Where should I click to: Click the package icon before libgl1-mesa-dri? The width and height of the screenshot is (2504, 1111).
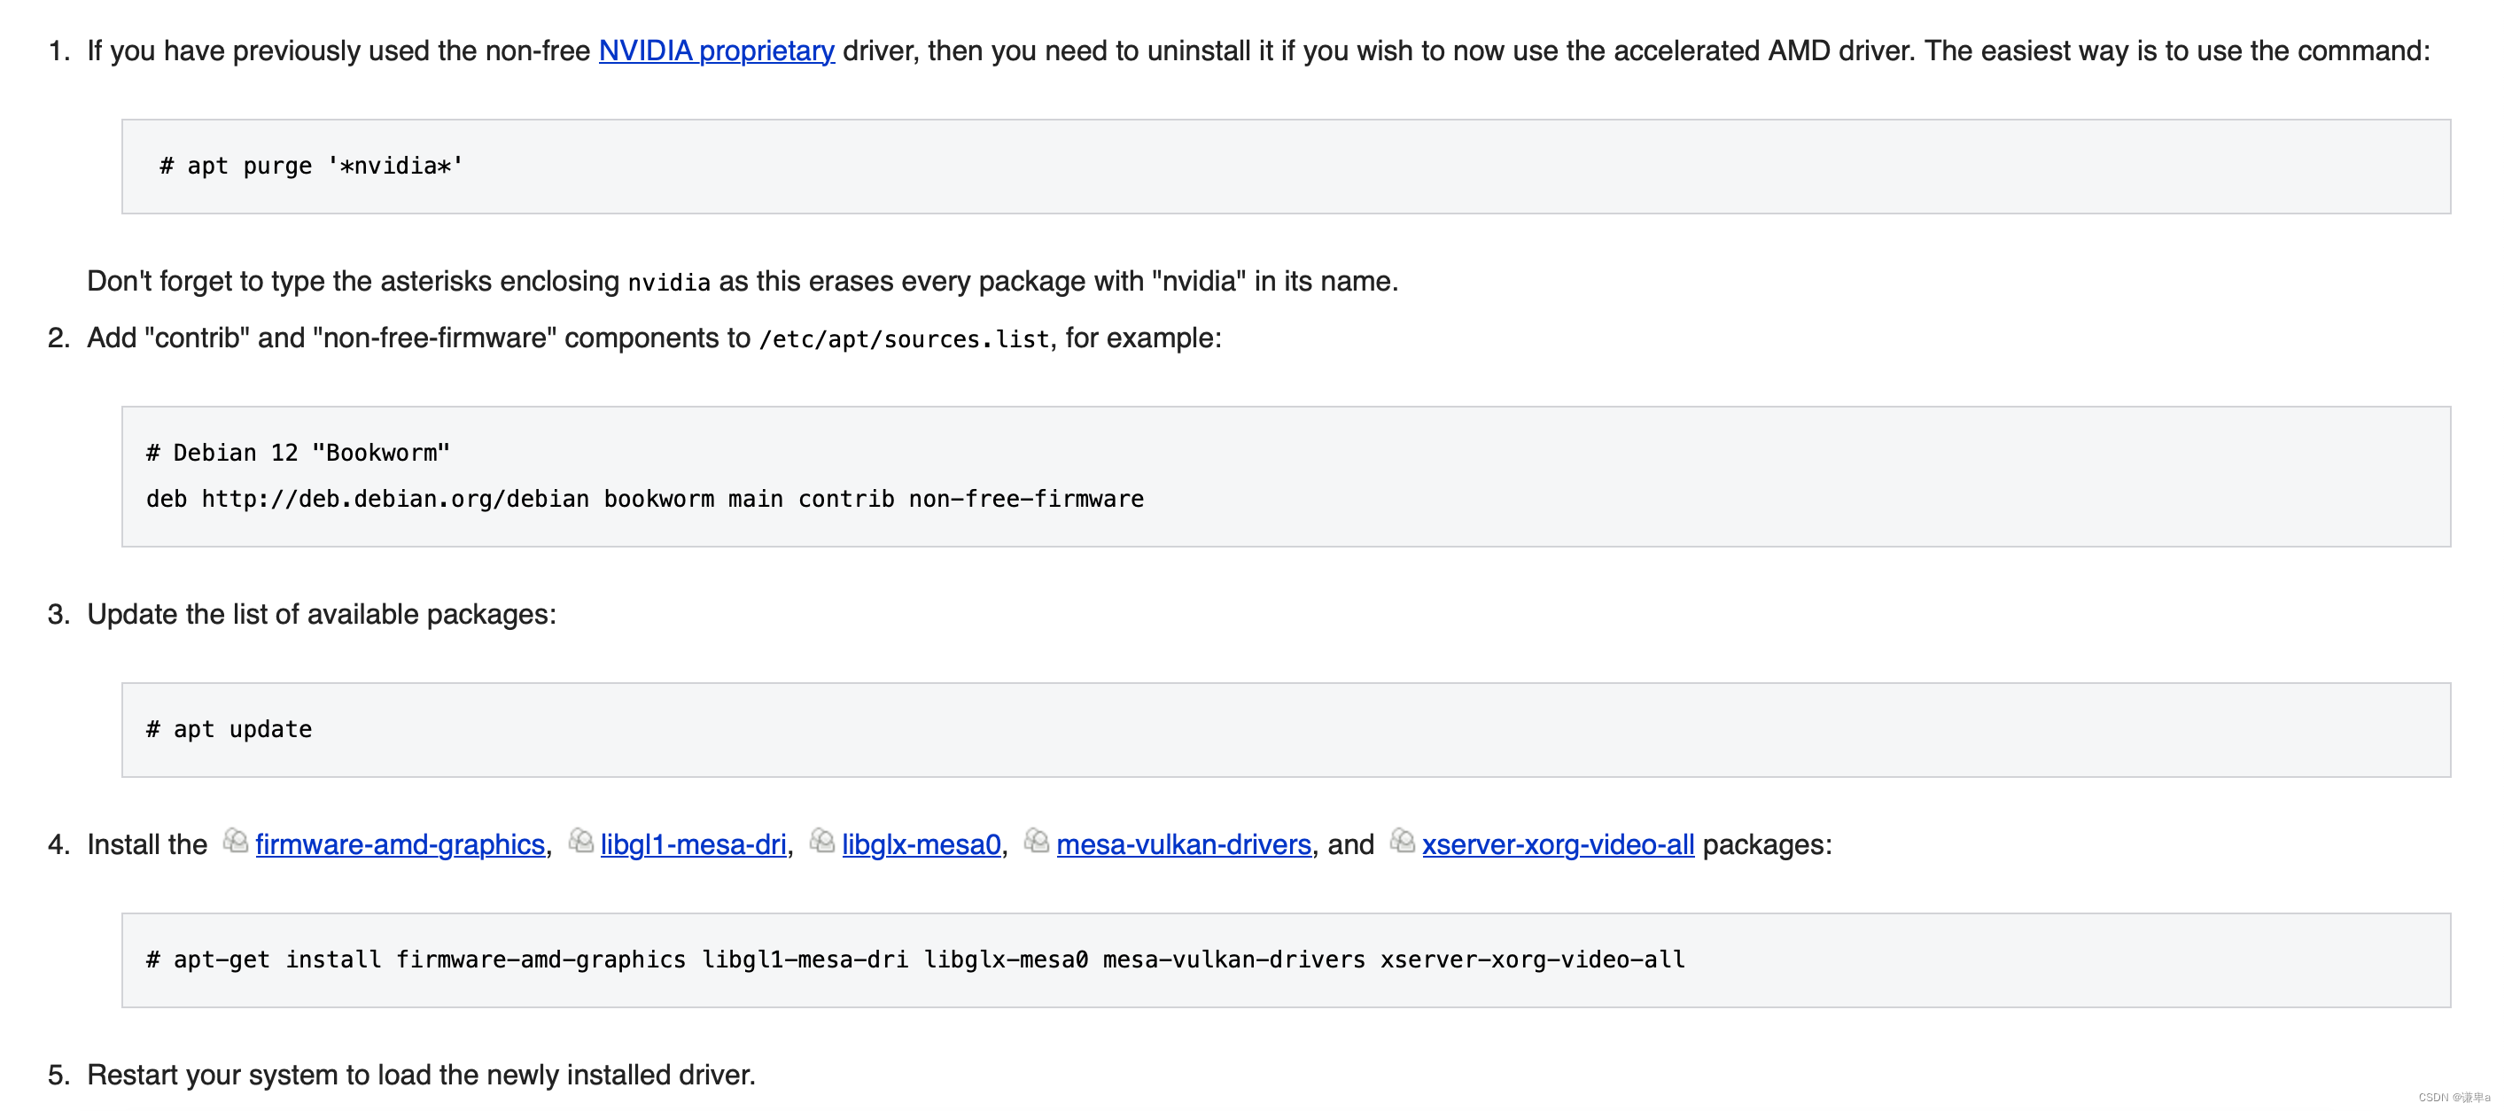coord(580,840)
